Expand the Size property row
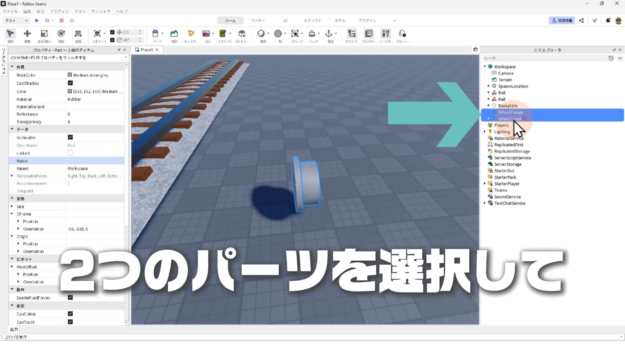Image resolution: width=625 pixels, height=351 pixels. [x=12, y=206]
